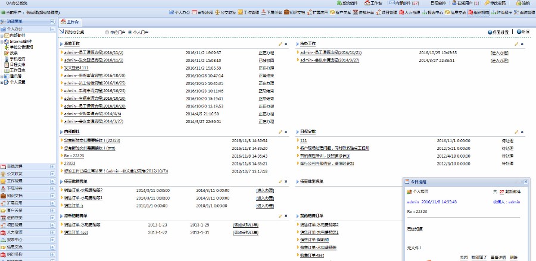Expand the 人力资源 sidebar section
The image size is (536, 261).
[x=52, y=232]
